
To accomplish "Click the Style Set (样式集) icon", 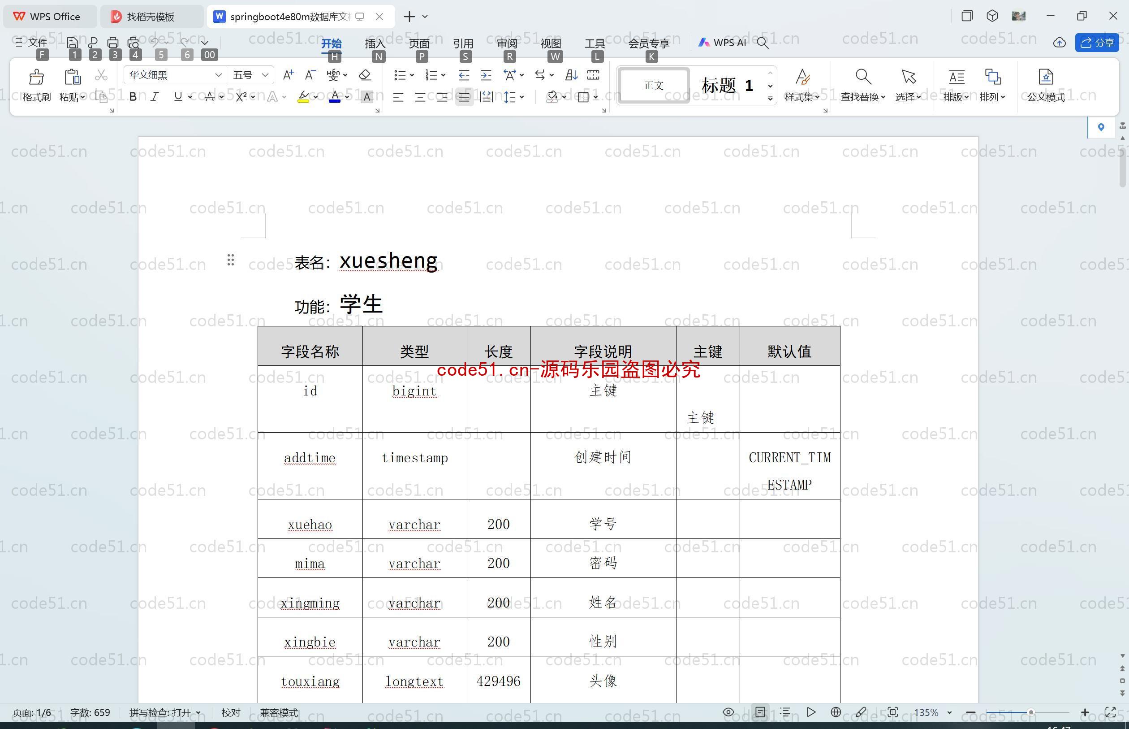I will pos(803,77).
